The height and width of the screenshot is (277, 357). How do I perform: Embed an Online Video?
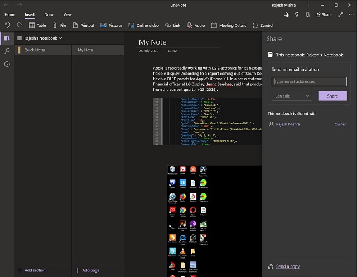(x=144, y=25)
